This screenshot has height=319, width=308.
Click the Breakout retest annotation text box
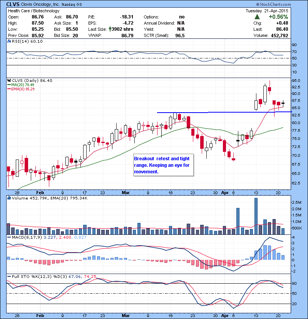(x=163, y=165)
